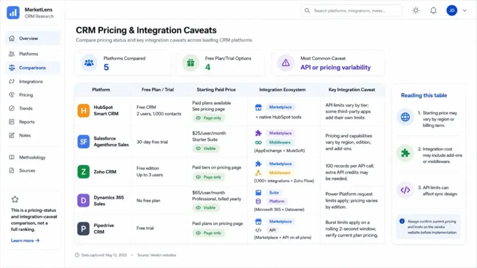Click the MarketLens bar chart logo
The height and width of the screenshot is (268, 477).
pyautogui.click(x=13, y=13)
